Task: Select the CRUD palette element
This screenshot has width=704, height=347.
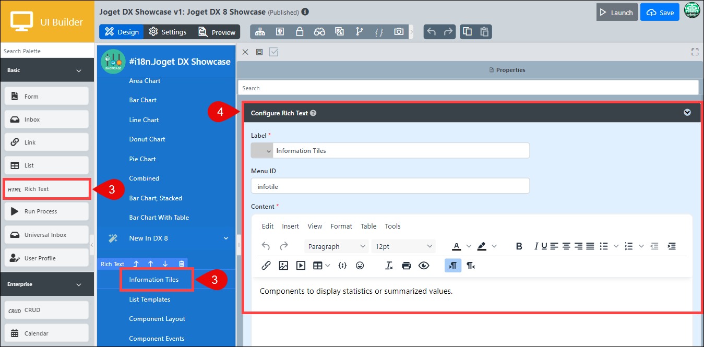Action: click(x=47, y=310)
